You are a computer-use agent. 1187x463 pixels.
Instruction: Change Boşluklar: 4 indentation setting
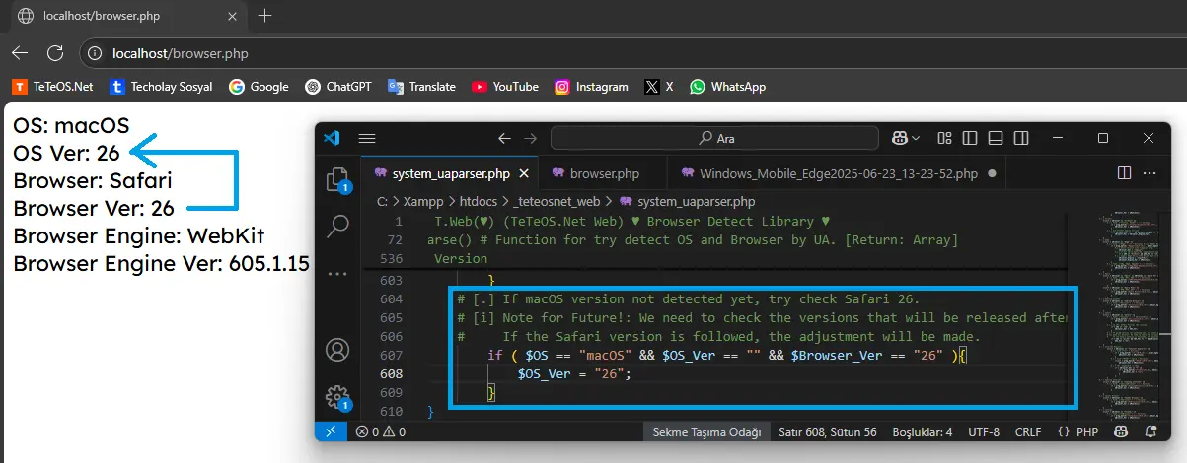pyautogui.click(x=923, y=431)
